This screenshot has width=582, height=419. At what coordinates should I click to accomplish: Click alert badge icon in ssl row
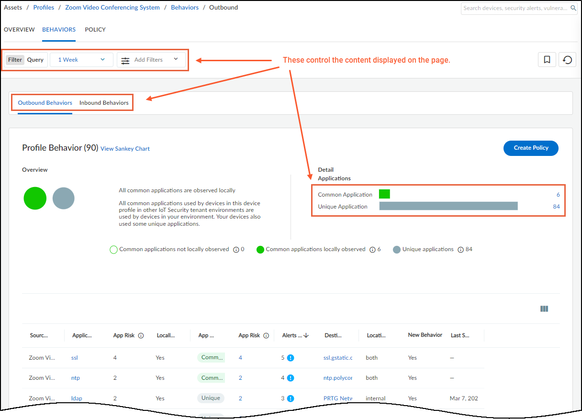[291, 358]
